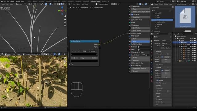The height and width of the screenshot is (111, 197).
Task: Select Leaf Distribution catalog in asset browser
Action: coord(160,22)
